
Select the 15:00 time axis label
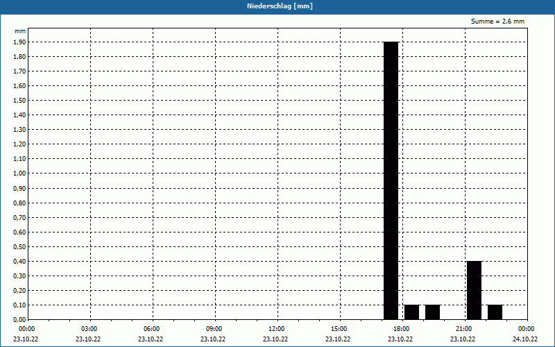pos(339,329)
